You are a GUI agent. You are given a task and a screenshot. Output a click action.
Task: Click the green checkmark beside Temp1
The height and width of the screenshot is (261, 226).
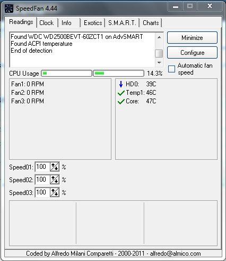(121, 93)
